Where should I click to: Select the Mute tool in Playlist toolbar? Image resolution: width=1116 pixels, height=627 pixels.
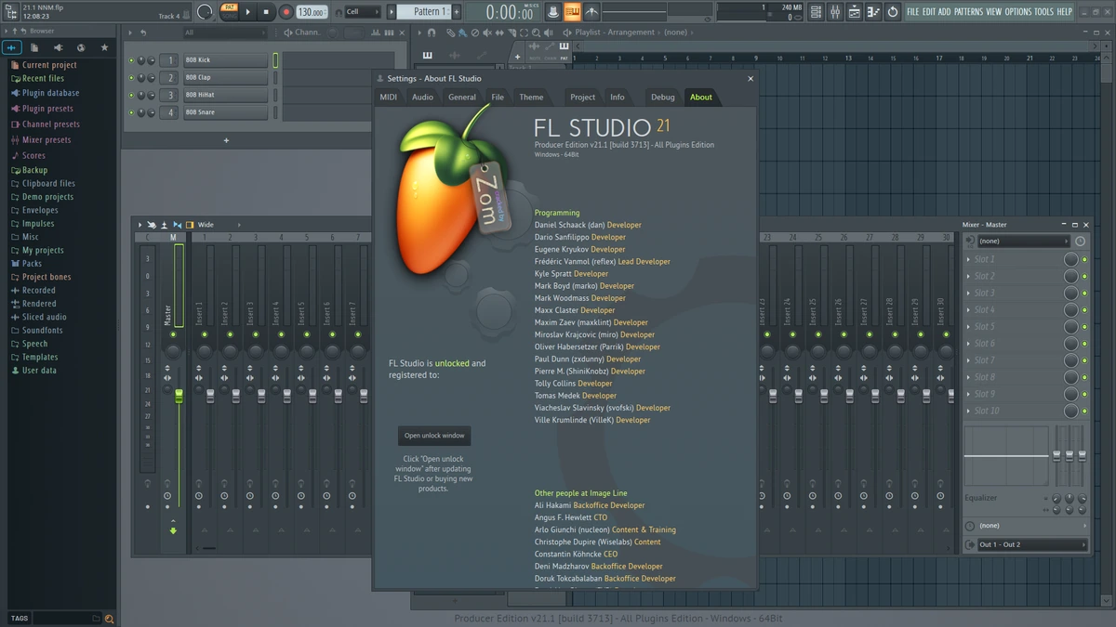tap(487, 33)
